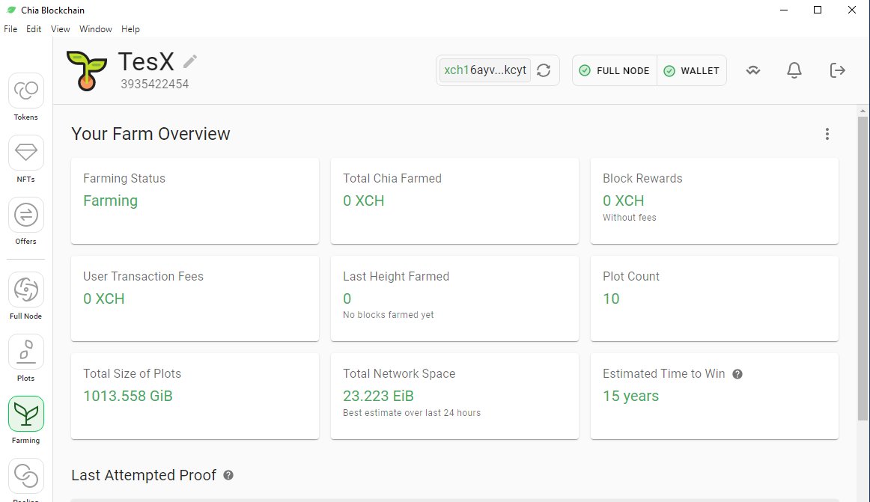Click the Without fees note
Image resolution: width=870 pixels, height=502 pixels.
click(x=630, y=218)
